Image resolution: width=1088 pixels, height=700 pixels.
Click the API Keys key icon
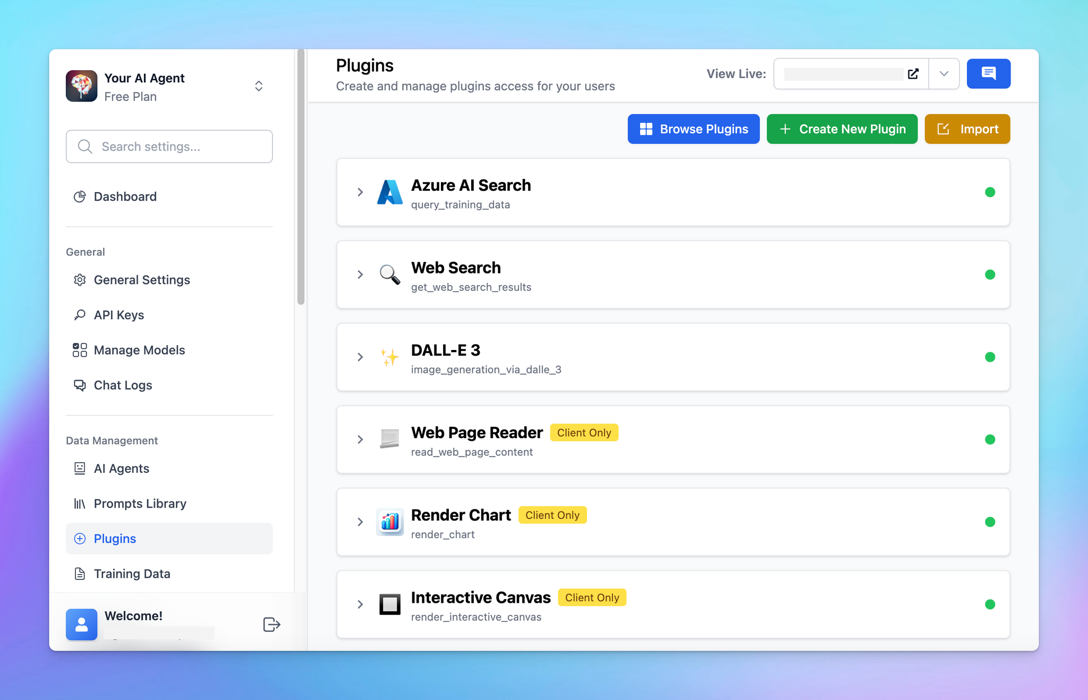80,315
